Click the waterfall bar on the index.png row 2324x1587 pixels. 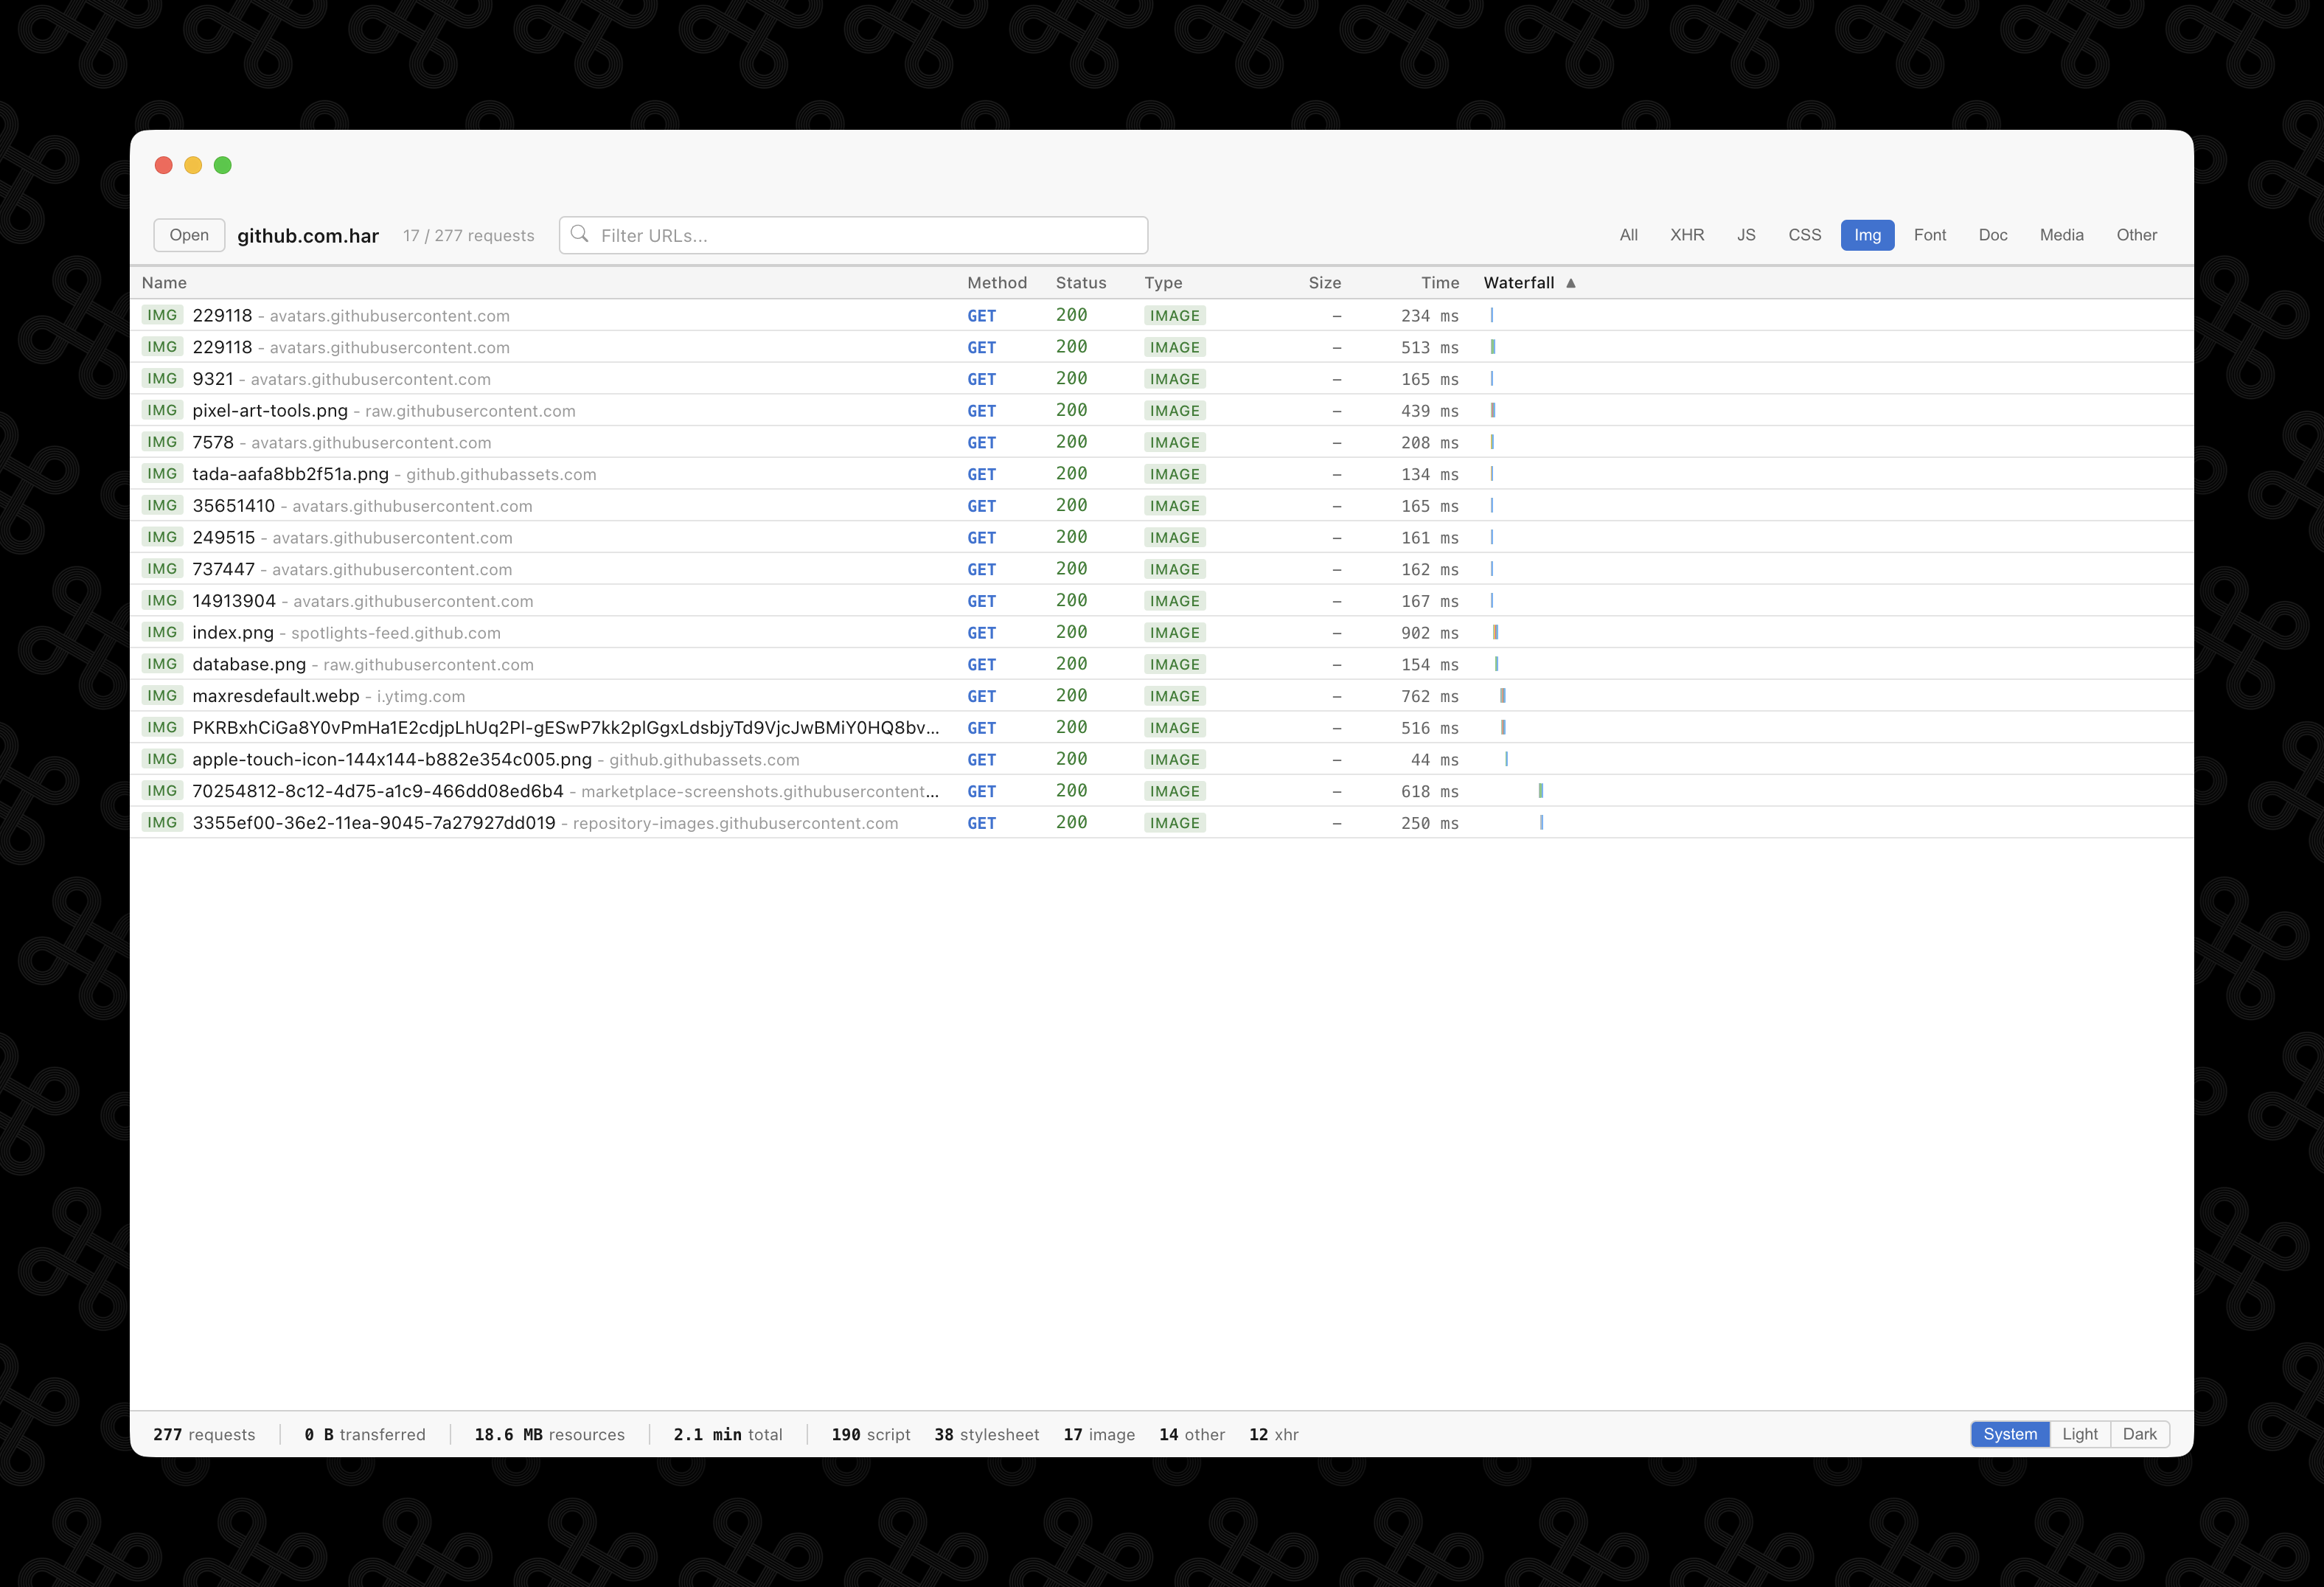[x=1495, y=632]
